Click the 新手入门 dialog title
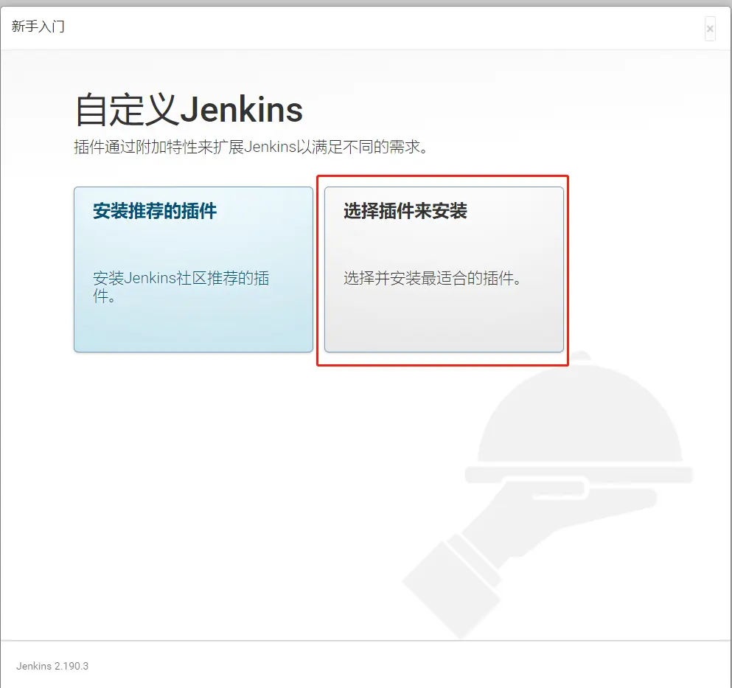 pyautogui.click(x=38, y=27)
